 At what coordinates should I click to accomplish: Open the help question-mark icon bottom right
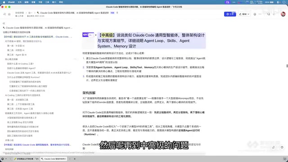(282, 147)
